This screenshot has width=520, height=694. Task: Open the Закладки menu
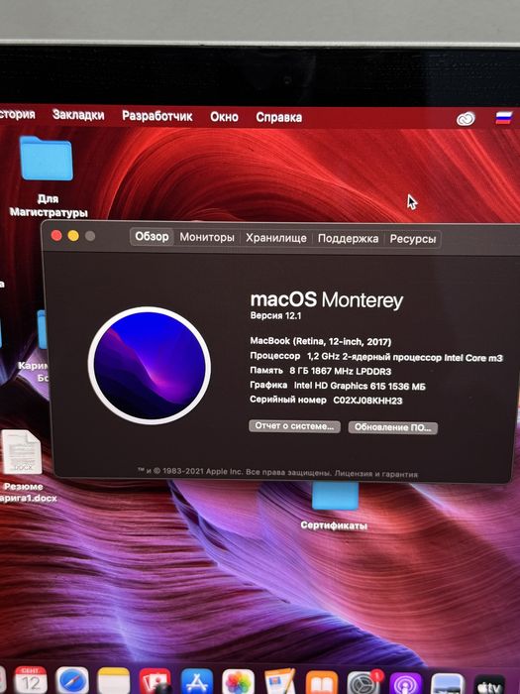pos(78,115)
